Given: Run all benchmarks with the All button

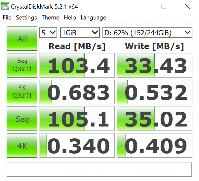Looking at the screenshot, I should 22,38.
